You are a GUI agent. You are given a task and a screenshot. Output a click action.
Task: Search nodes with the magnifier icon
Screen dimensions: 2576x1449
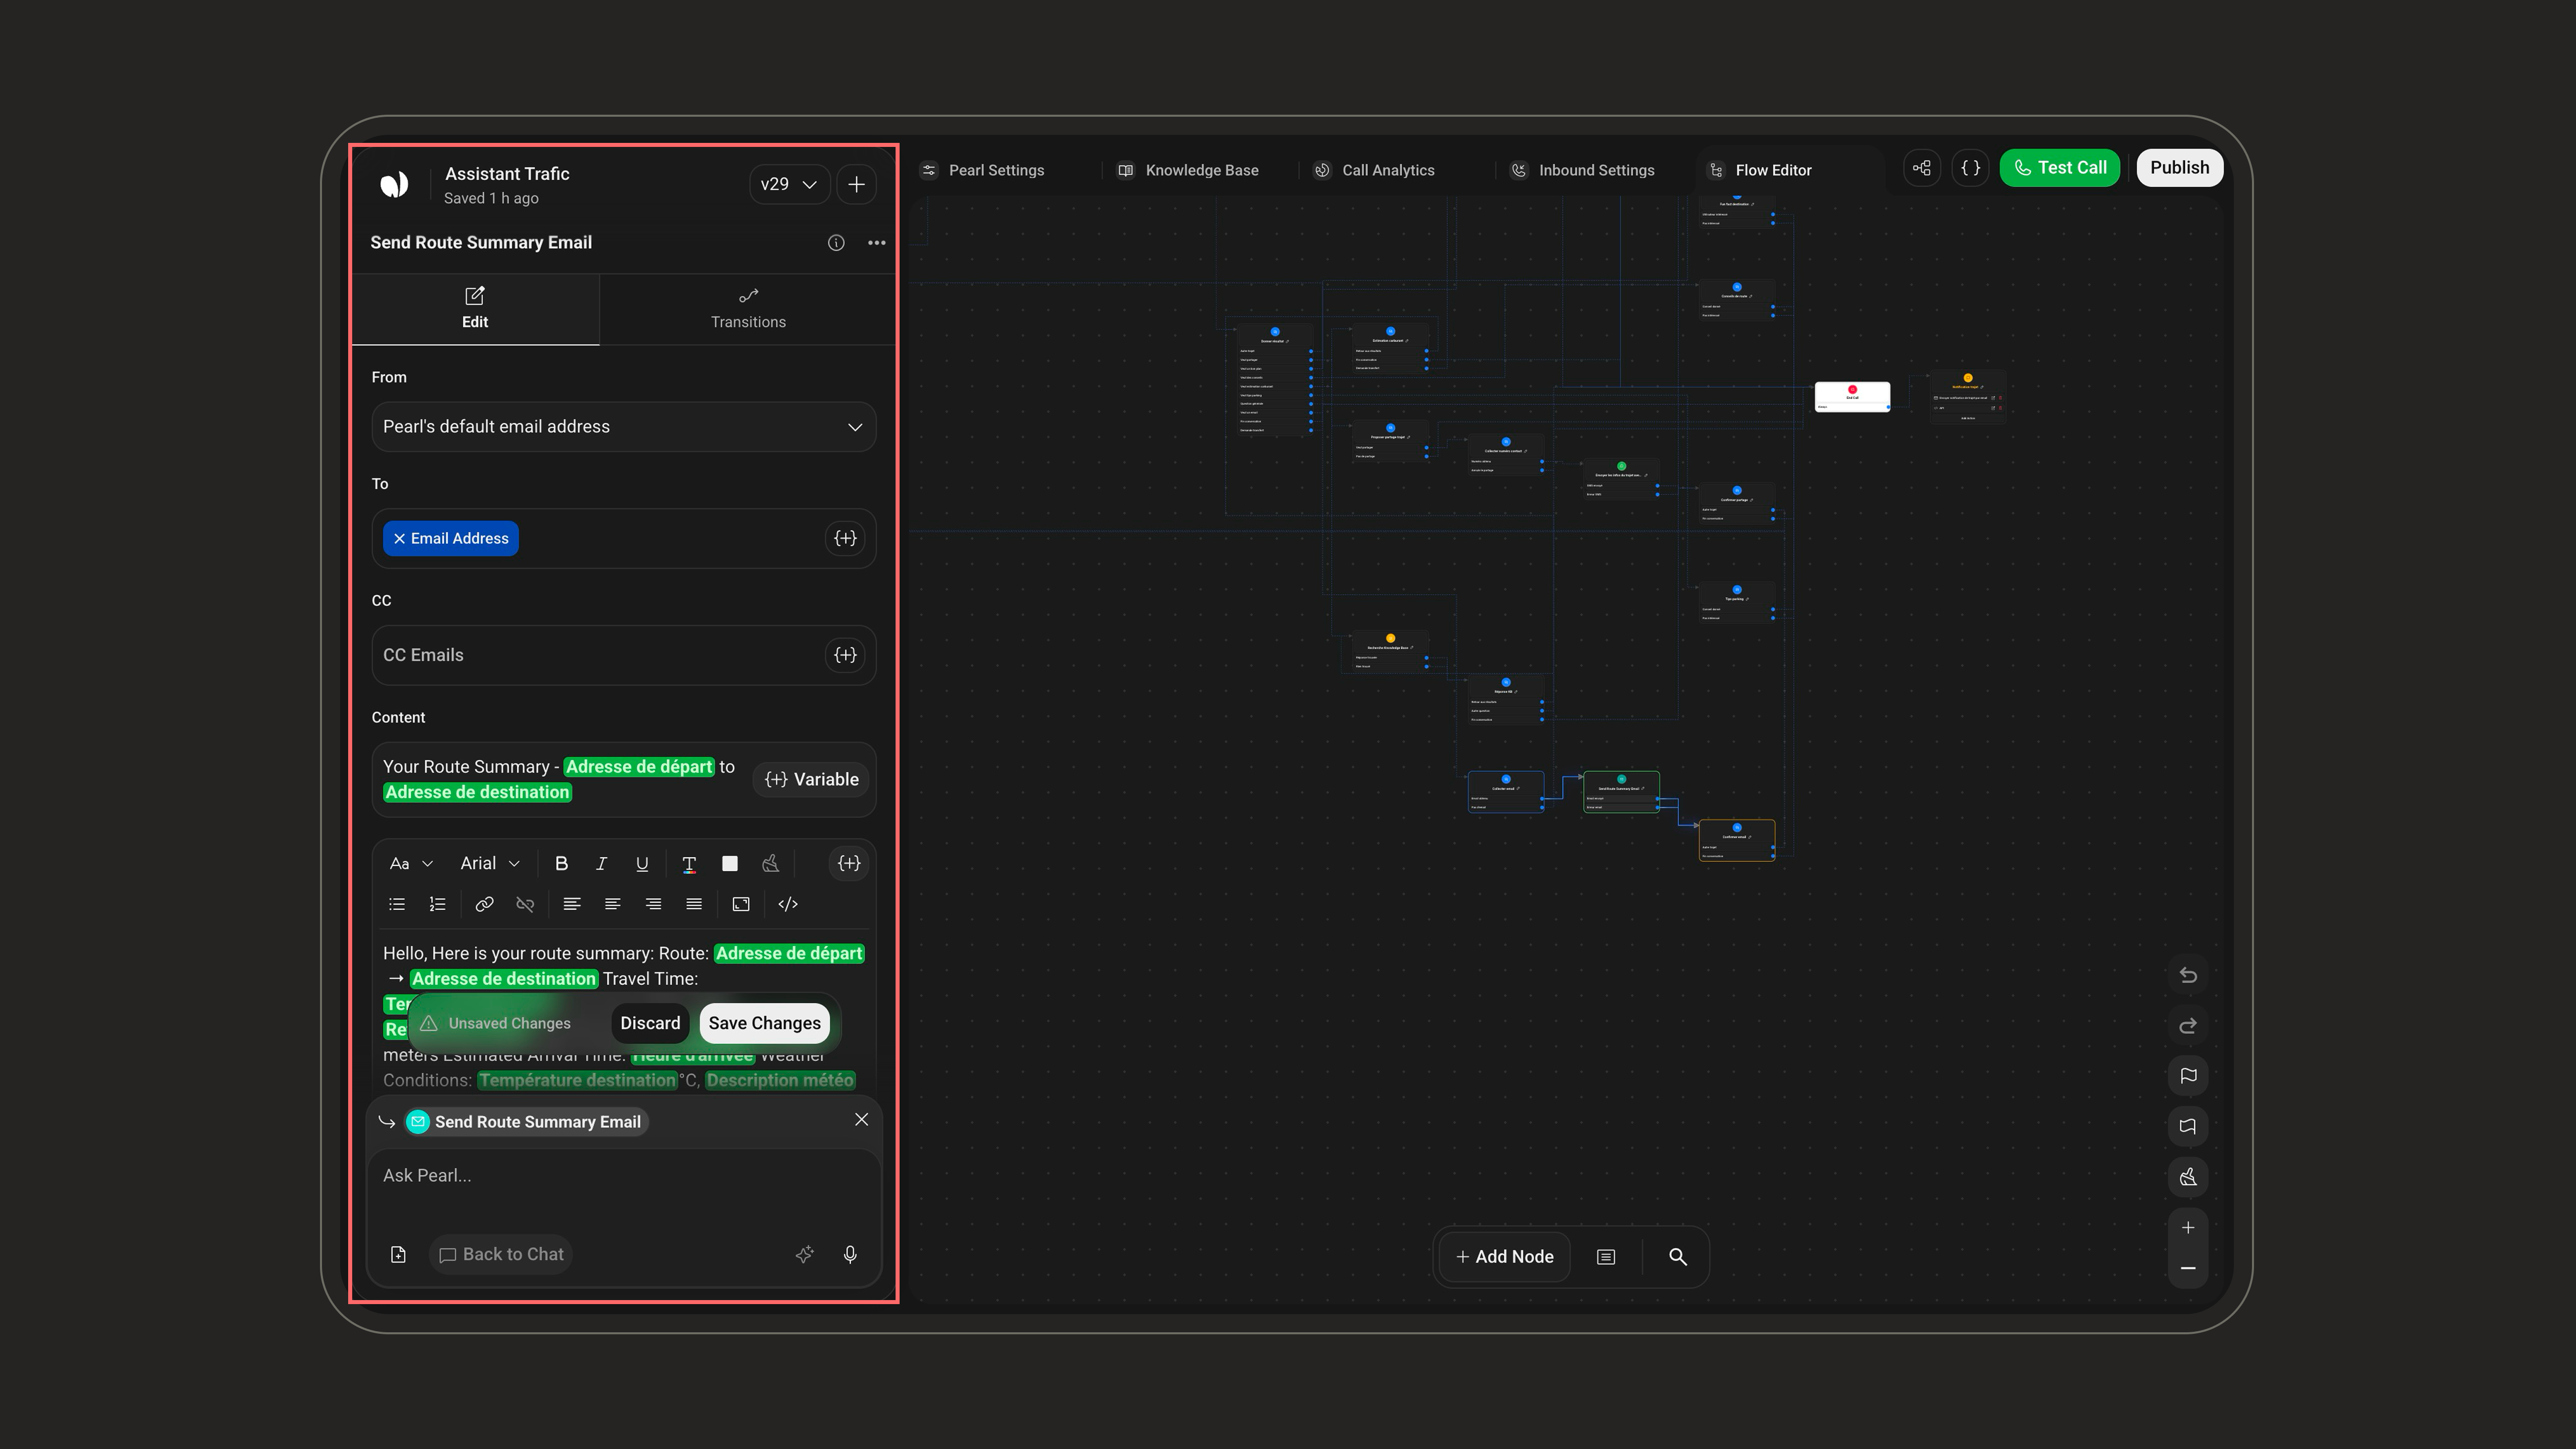coord(1678,1257)
